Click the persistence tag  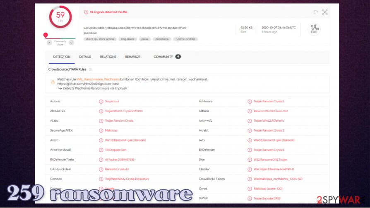[162, 39]
